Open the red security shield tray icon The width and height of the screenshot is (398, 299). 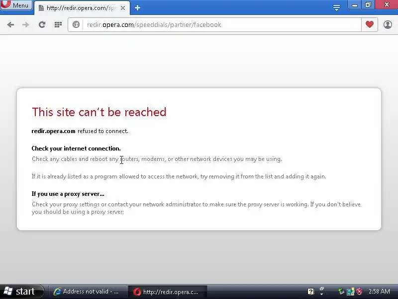(x=359, y=292)
